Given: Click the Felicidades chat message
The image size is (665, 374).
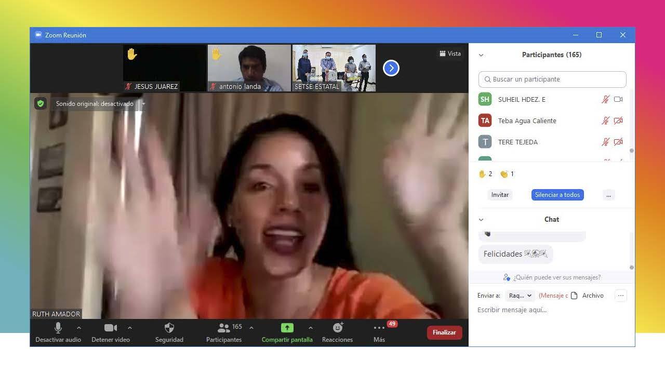Looking at the screenshot, I should (515, 254).
